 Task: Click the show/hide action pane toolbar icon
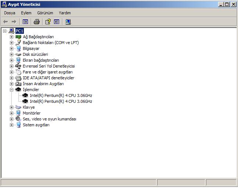coord(57,22)
